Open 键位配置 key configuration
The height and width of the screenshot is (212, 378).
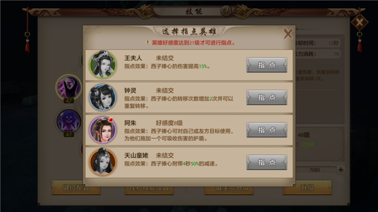[76, 188]
